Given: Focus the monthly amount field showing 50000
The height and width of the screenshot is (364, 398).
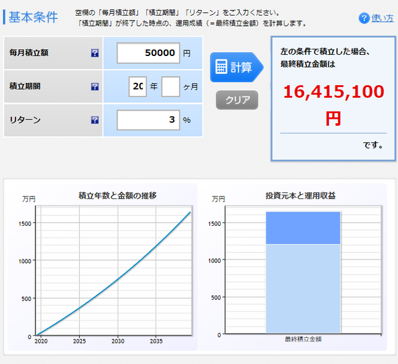Looking at the screenshot, I should pos(148,53).
